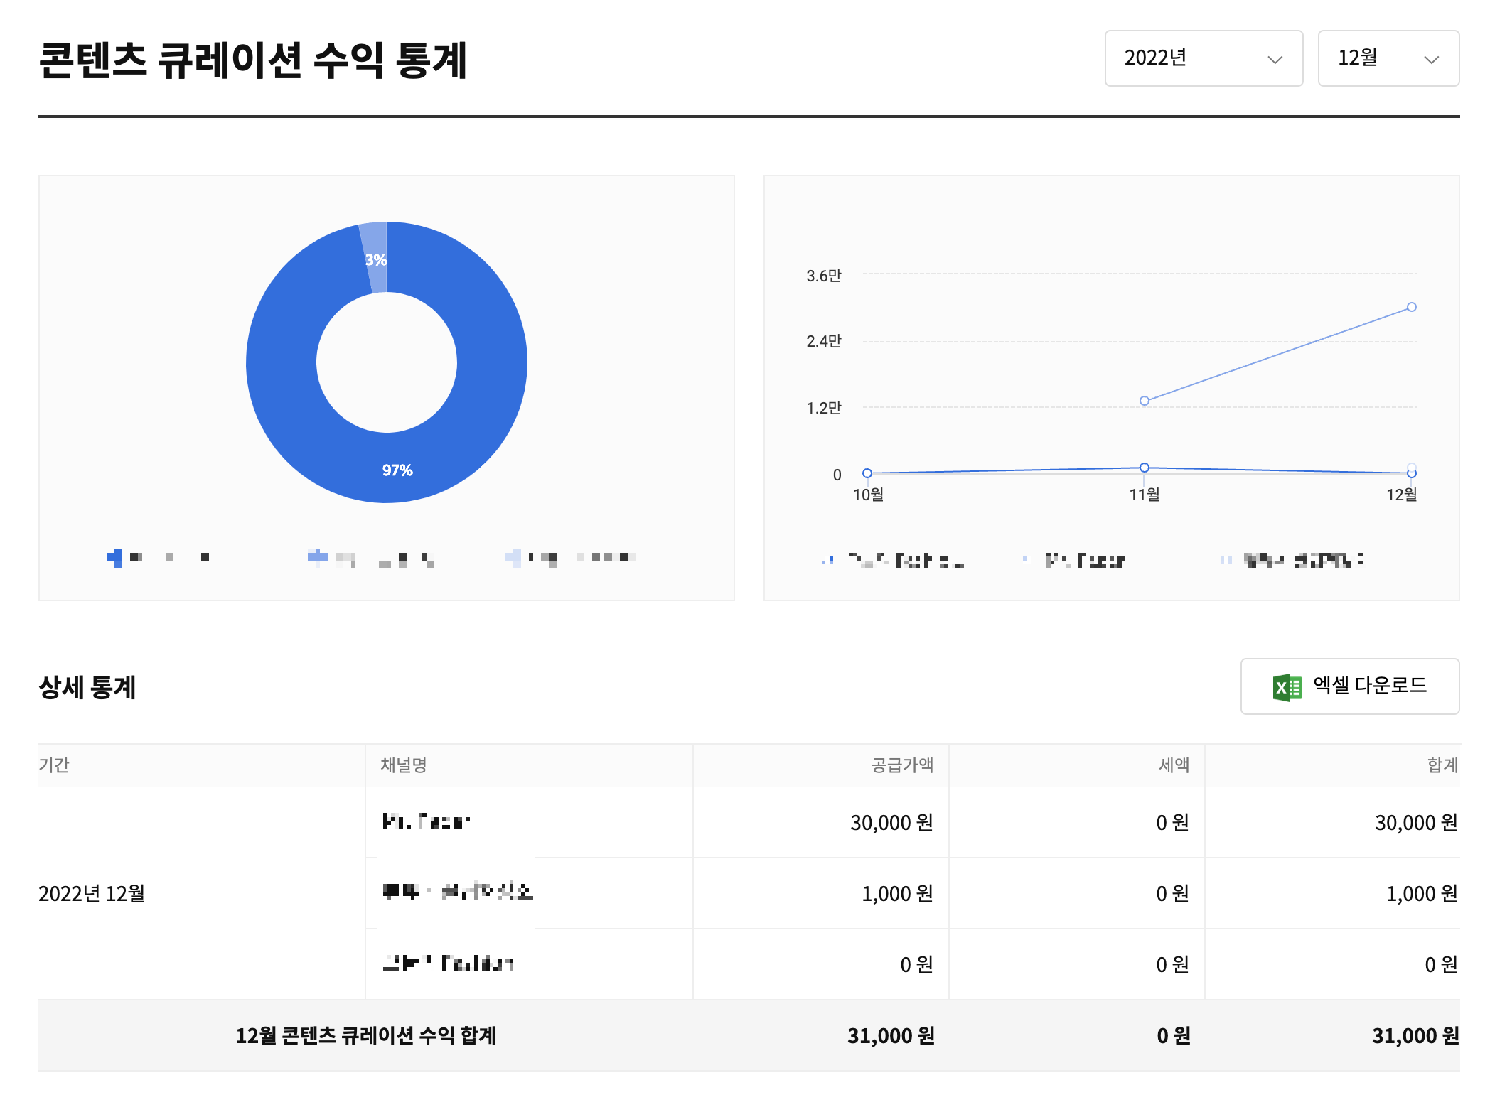Toggle the middle legend entry under line chart
This screenshot has width=1490, height=1117.
pyautogui.click(x=1075, y=561)
